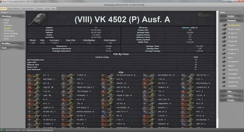Click the scrollbar down arrow in main view
Screen dimensions: 244x132
pyautogui.click(x=217, y=127)
